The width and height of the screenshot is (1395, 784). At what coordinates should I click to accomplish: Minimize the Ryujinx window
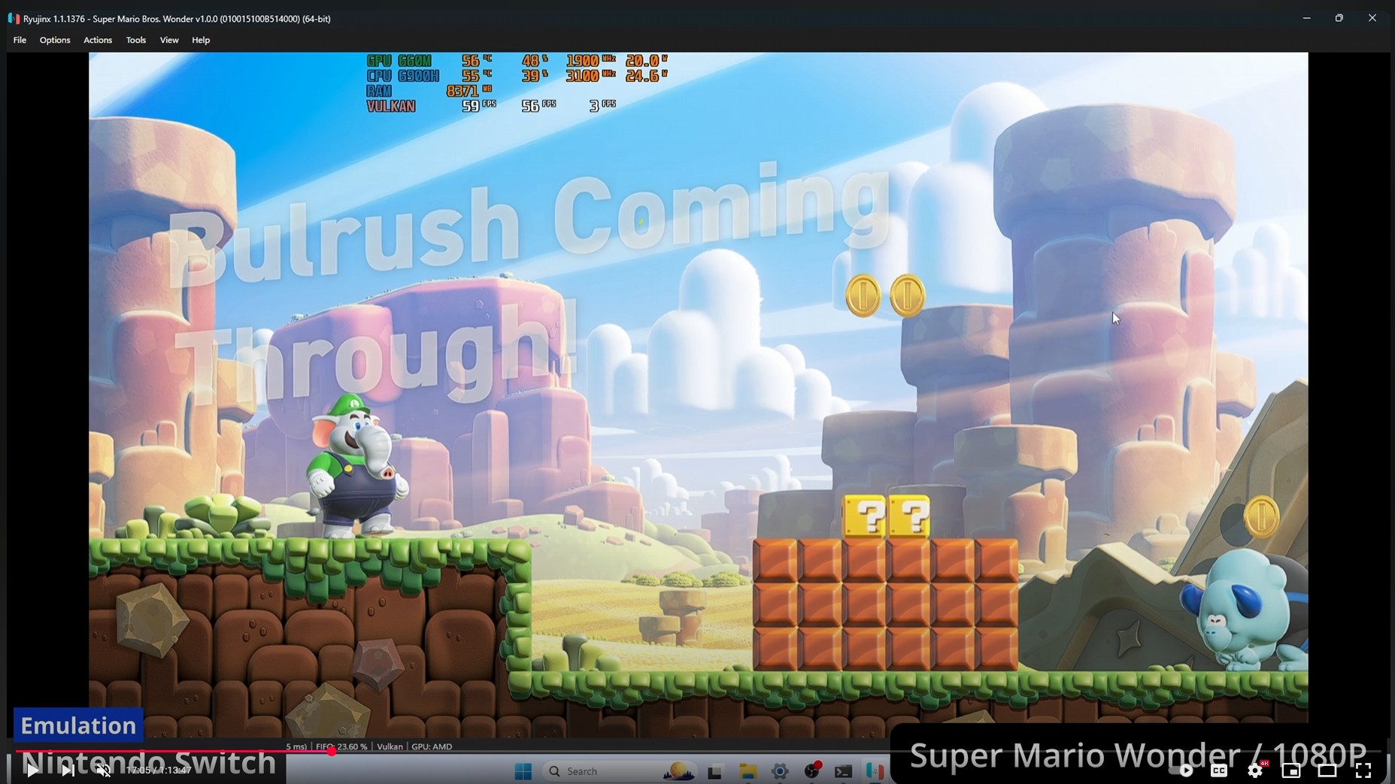[x=1306, y=18]
